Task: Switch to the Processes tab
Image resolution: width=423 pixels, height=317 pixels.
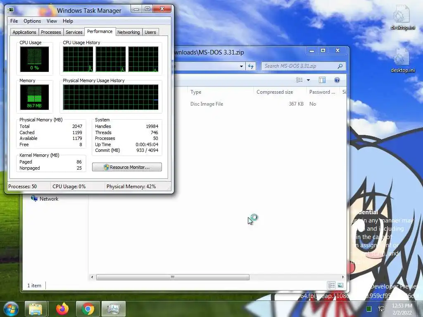Action: click(x=51, y=32)
